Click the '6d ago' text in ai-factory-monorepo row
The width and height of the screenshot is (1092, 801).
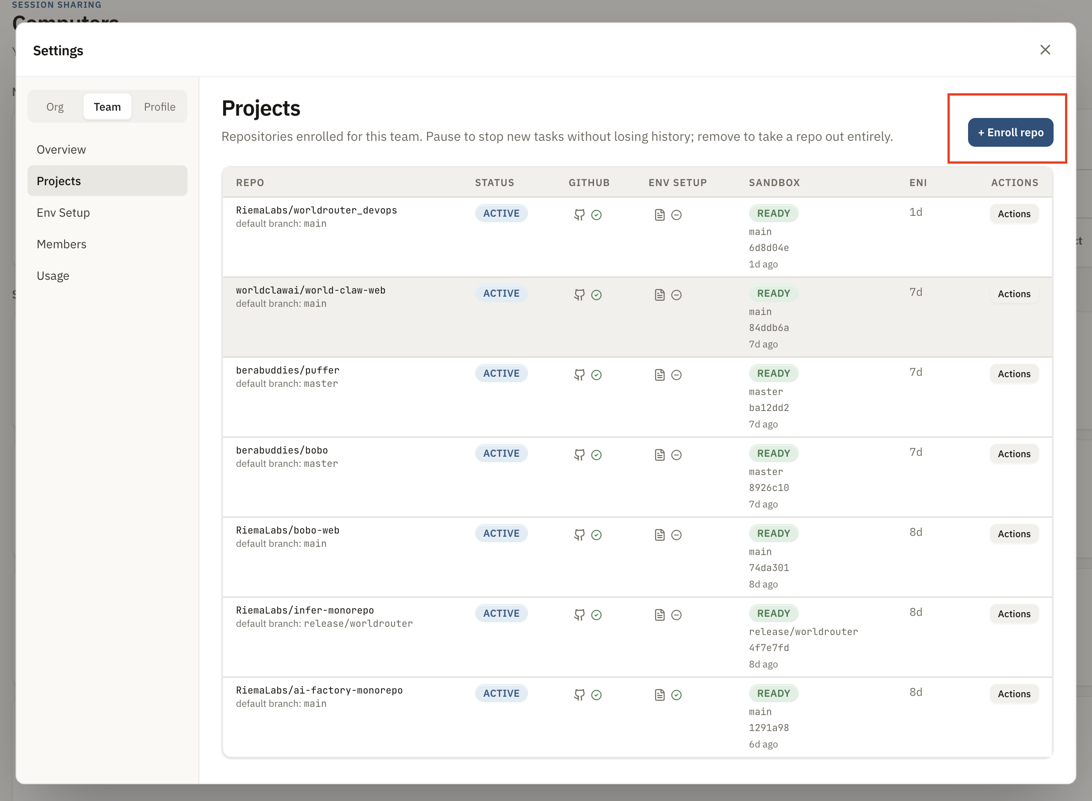(x=763, y=744)
